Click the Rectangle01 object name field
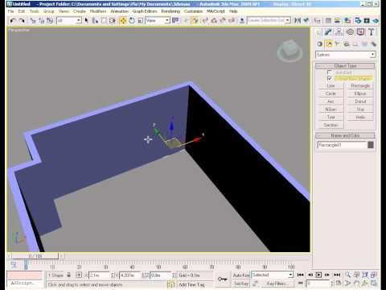The width and height of the screenshot is (386, 290). (342, 145)
